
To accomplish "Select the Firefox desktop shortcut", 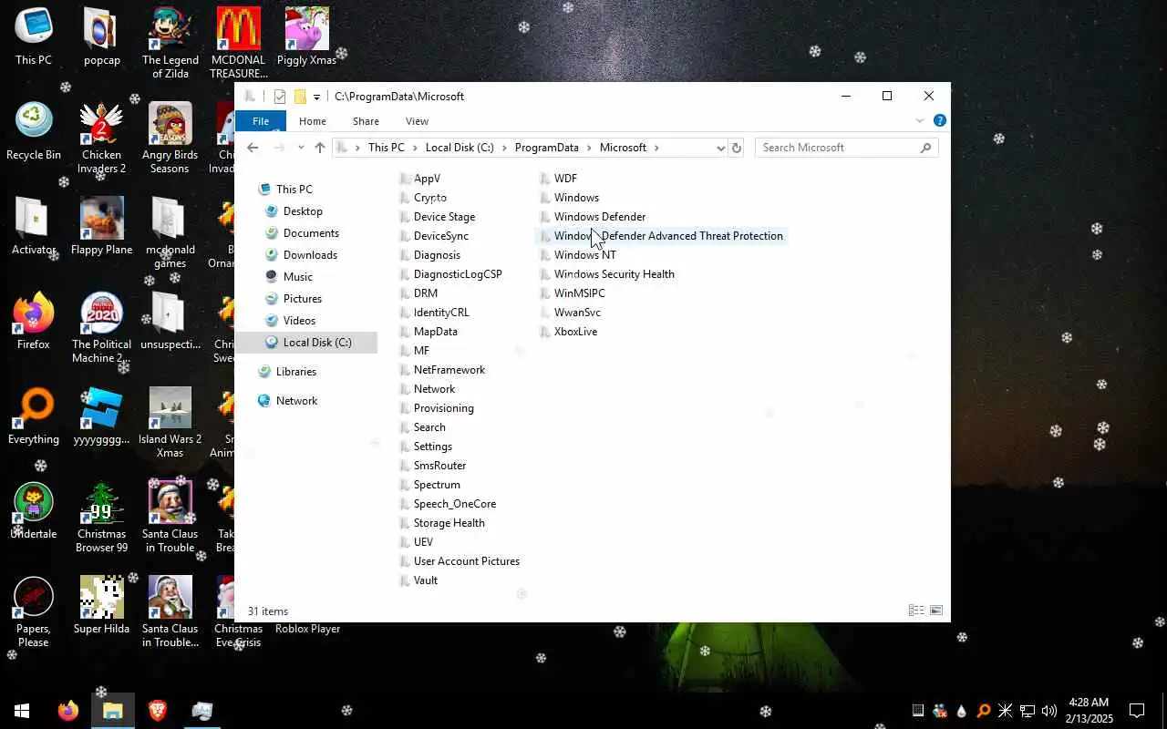I will tap(34, 322).
